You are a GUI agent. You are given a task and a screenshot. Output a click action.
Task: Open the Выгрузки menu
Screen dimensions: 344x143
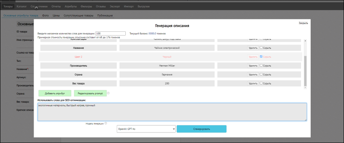click(x=143, y=7)
